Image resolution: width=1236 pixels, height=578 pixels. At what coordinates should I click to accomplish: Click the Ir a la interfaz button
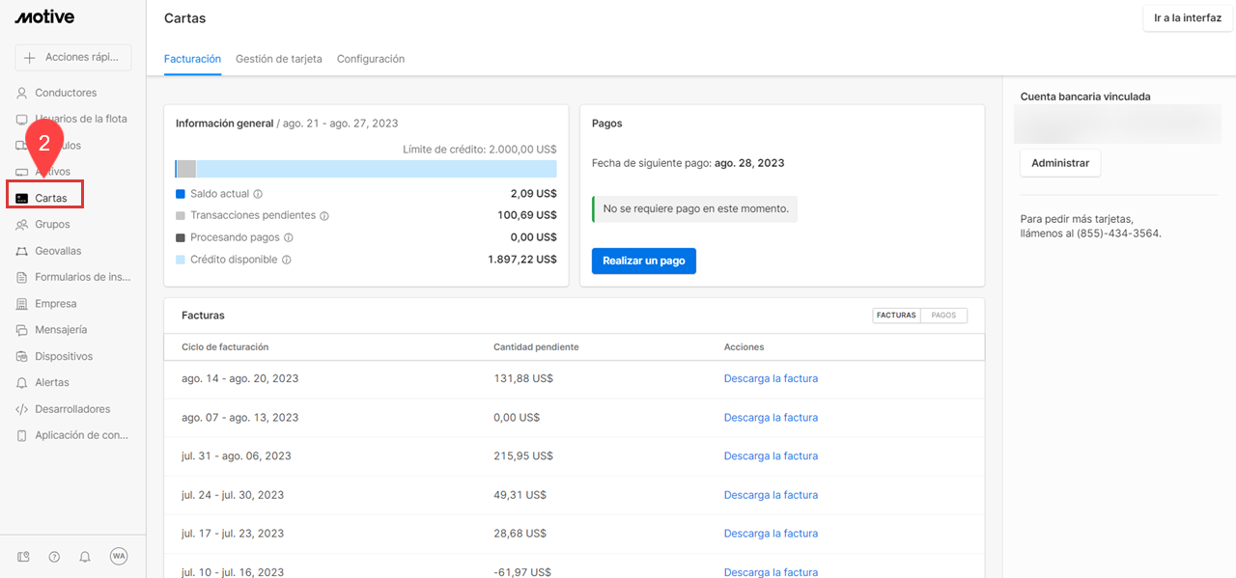[1187, 18]
